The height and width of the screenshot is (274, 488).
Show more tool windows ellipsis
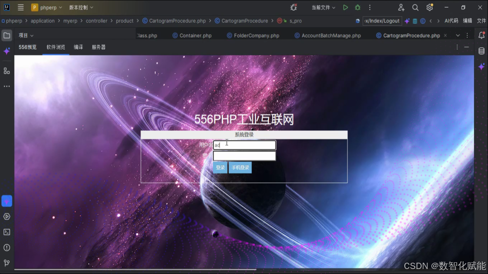pos(6,87)
